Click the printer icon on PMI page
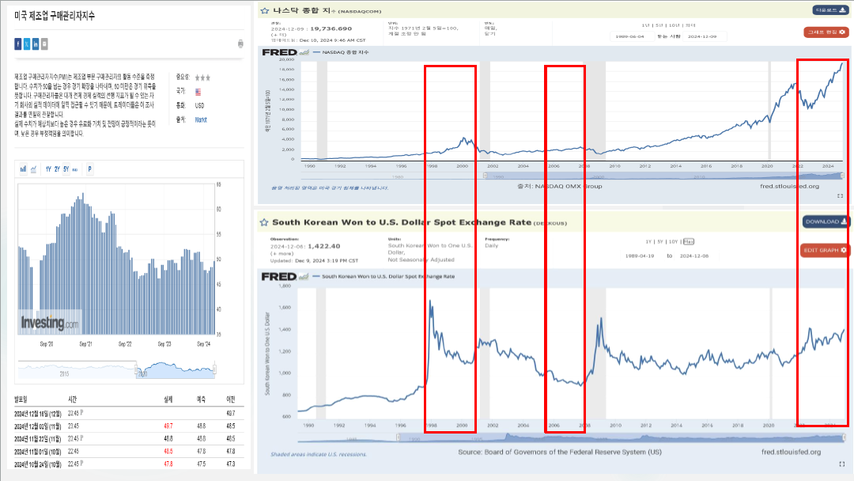Screen dimensions: 854x481 (x=240, y=44)
